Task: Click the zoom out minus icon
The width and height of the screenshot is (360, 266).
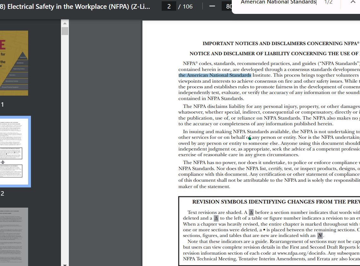Action: click(212, 6)
